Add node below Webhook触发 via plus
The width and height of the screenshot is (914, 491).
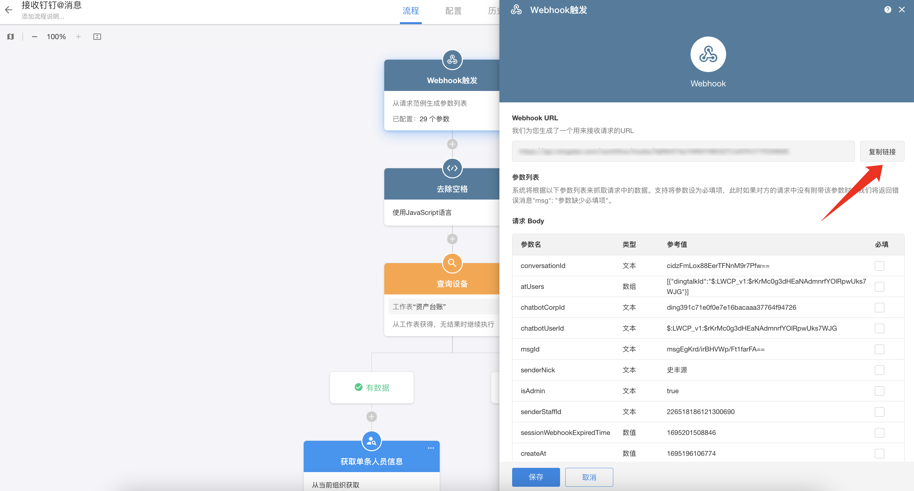[452, 144]
